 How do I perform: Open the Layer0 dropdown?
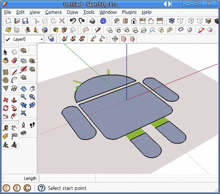(x=42, y=39)
